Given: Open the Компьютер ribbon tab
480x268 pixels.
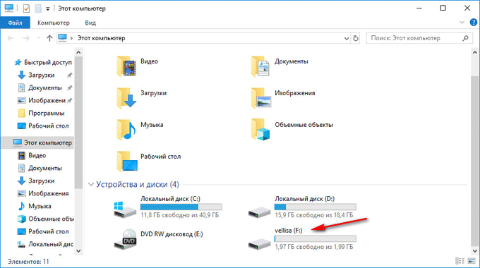Looking at the screenshot, I should point(53,23).
